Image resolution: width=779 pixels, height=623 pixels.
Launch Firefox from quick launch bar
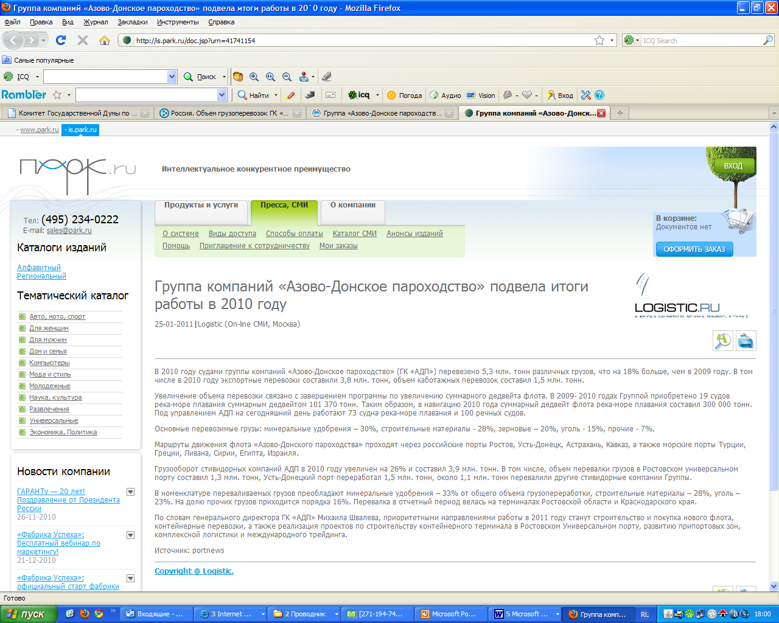(85, 614)
